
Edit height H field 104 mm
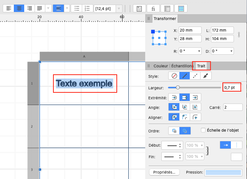(x=222, y=38)
